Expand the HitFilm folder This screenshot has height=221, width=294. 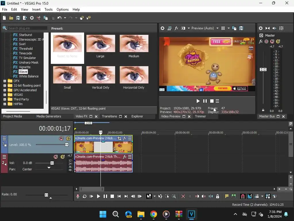[5, 104]
